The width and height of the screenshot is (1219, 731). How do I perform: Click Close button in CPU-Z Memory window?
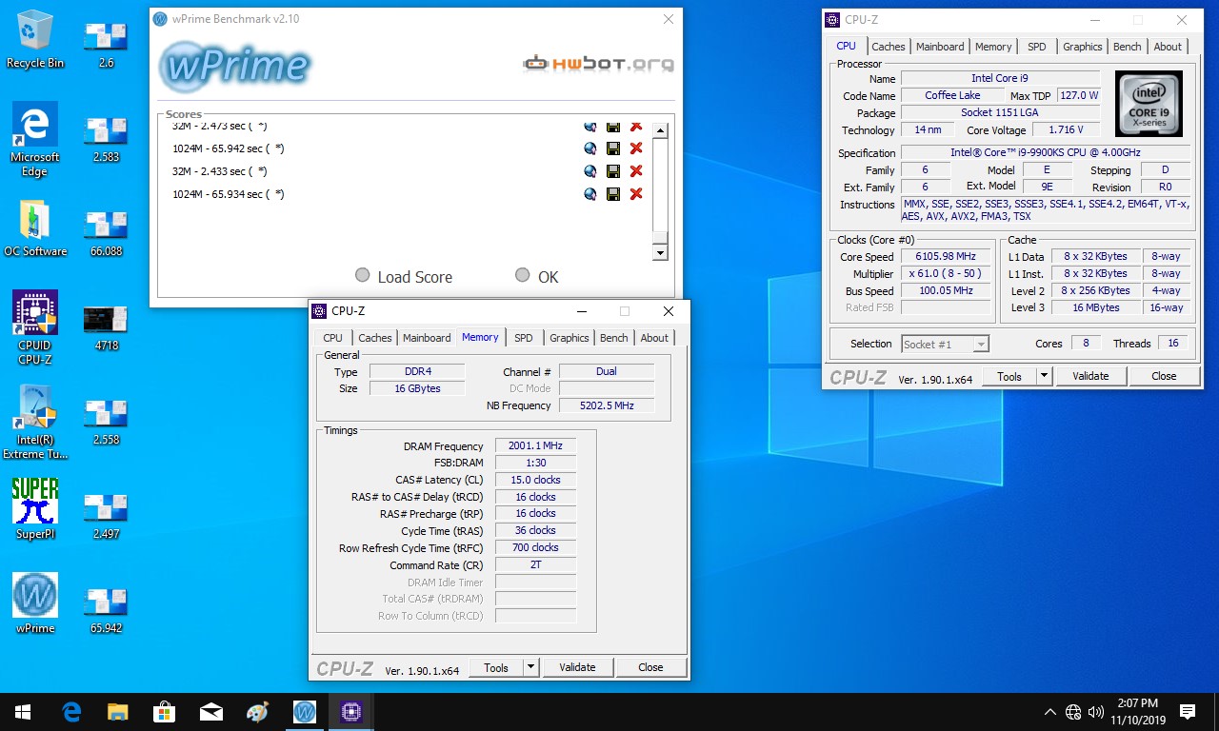651,667
